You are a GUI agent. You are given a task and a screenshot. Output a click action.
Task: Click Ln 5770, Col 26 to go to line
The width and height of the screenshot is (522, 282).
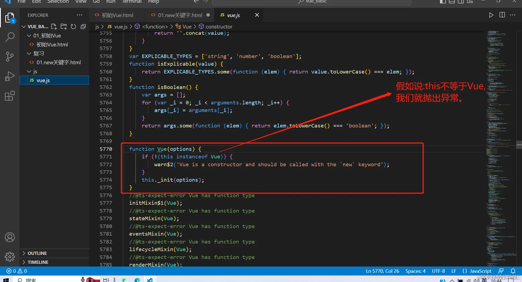382,271
